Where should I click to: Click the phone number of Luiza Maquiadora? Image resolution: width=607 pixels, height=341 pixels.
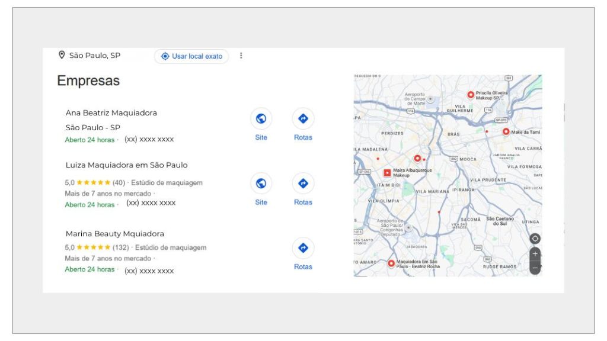[x=151, y=203]
